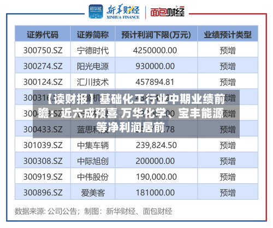Click the value 181000.00
The image size is (273, 228).
[x=155, y=193]
